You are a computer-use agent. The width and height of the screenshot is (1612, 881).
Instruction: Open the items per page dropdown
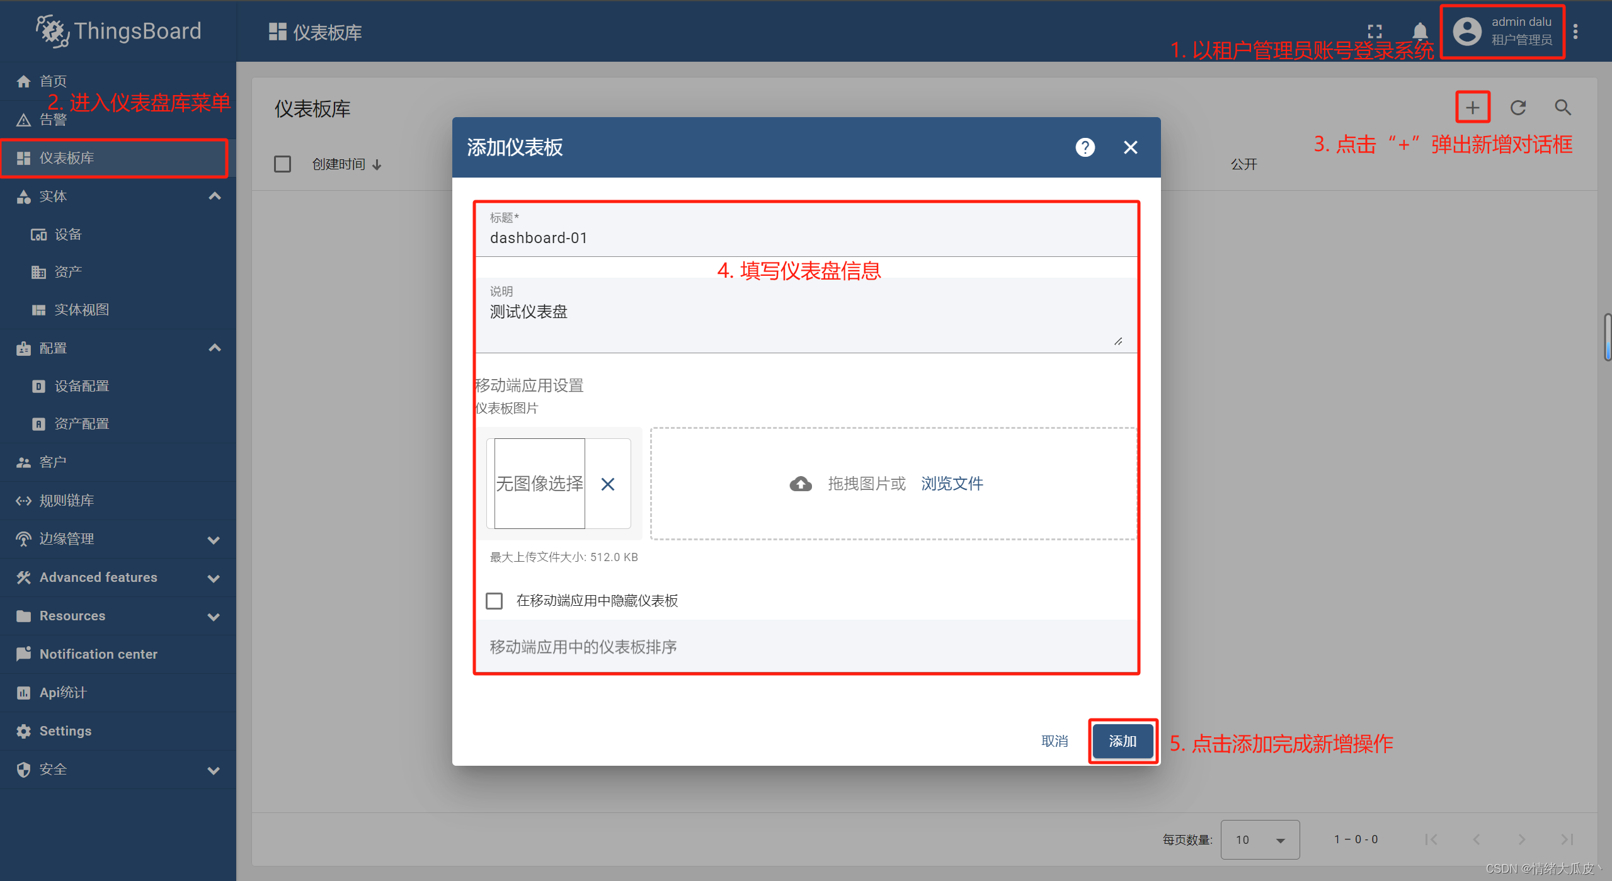pyautogui.click(x=1260, y=839)
